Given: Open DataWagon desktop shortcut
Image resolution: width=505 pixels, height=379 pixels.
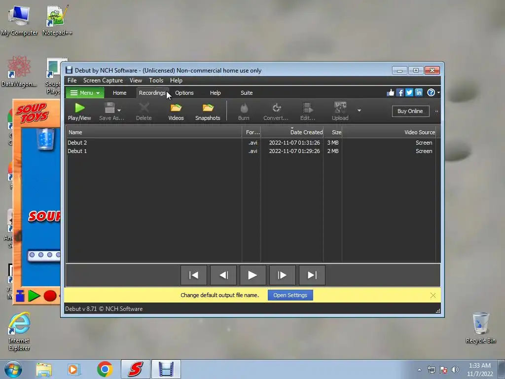Looking at the screenshot, I should tap(19, 72).
